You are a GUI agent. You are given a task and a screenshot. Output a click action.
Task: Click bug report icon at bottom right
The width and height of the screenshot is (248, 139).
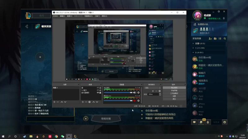pyautogui.click(x=224, y=122)
